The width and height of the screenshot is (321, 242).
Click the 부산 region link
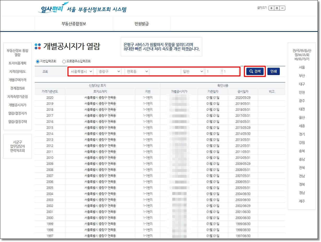[301, 76]
